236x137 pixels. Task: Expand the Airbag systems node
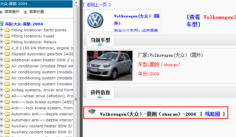coord(1,90)
